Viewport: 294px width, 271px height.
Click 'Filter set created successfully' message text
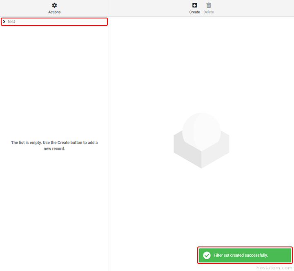tap(241, 255)
